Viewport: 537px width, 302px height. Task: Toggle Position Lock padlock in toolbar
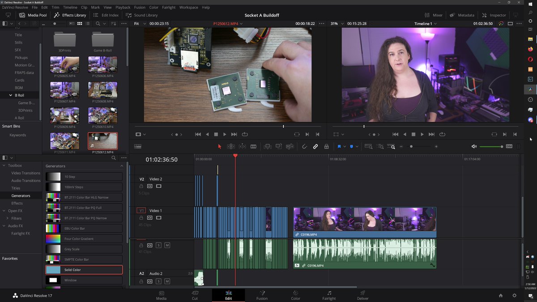tap(326, 146)
